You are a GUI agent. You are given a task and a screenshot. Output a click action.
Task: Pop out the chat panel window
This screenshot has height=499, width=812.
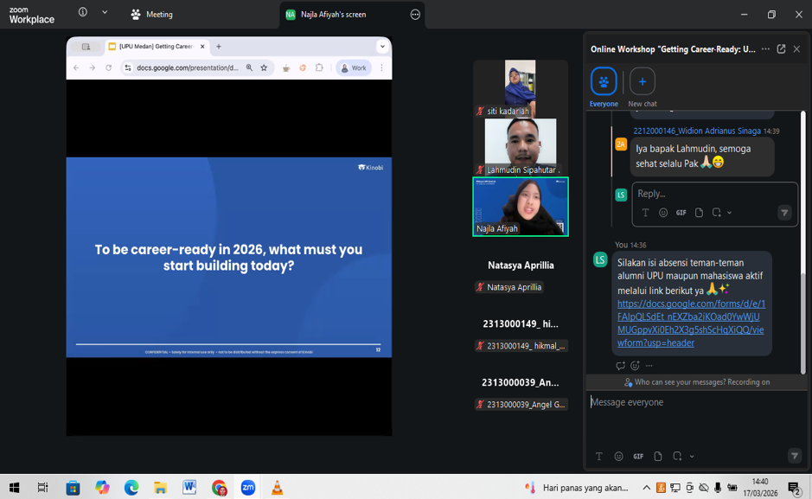coord(781,49)
